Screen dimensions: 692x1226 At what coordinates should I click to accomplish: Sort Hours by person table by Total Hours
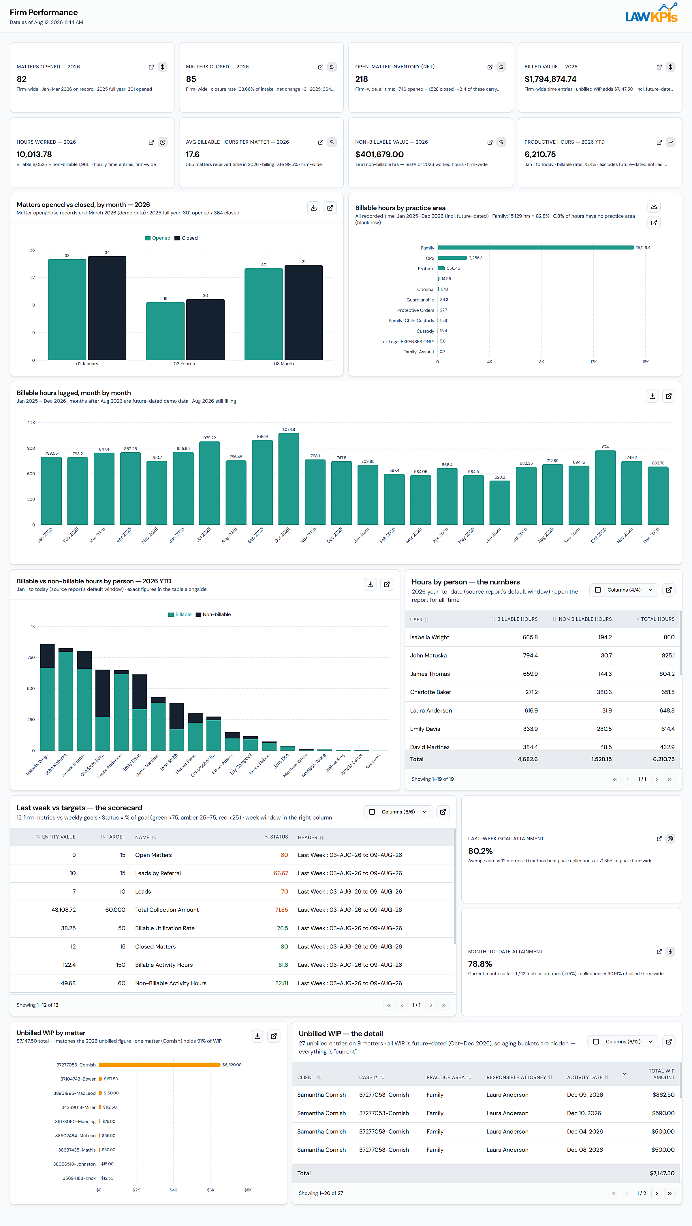coord(655,619)
